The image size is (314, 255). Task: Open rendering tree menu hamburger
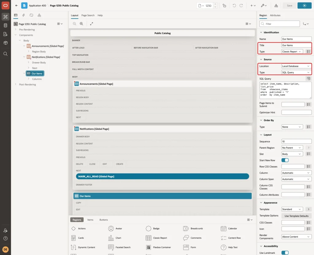click(60, 24)
